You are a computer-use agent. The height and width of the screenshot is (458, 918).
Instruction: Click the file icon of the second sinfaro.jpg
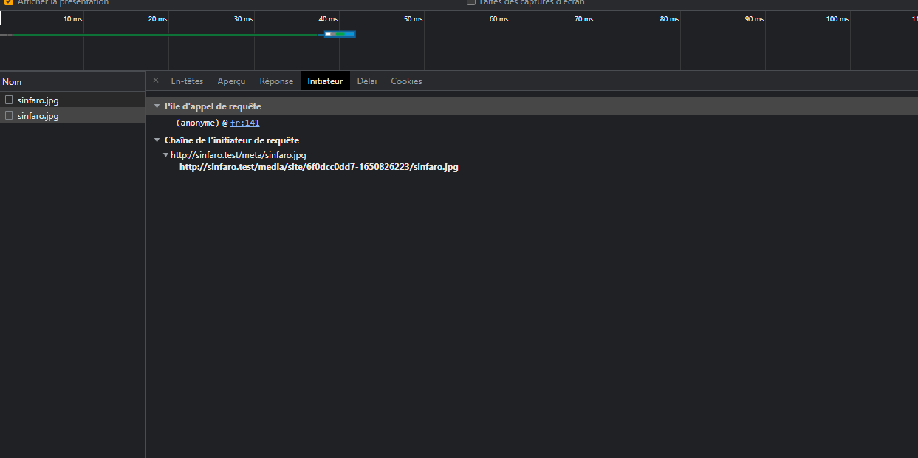(x=9, y=115)
